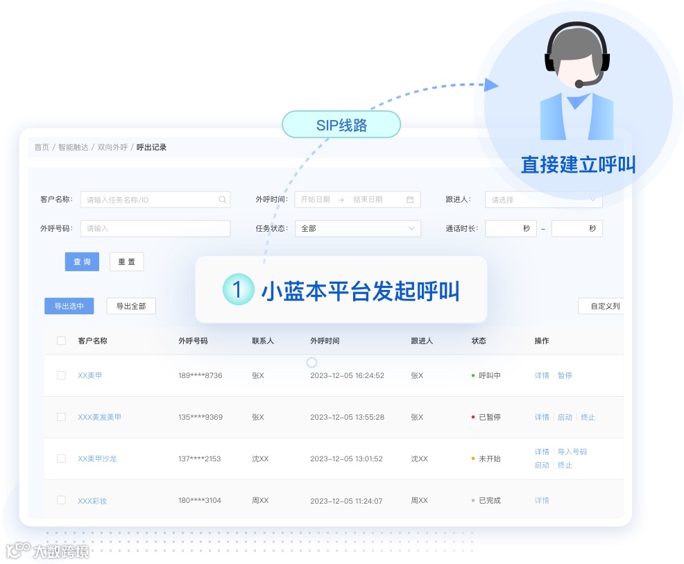Click 状态 column header
This screenshot has height=564, width=684.
479,341
